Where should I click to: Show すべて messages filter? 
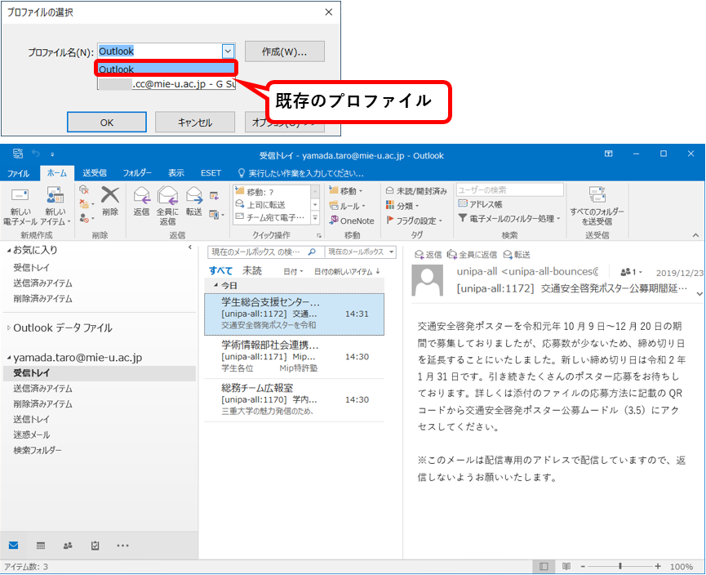(x=220, y=271)
